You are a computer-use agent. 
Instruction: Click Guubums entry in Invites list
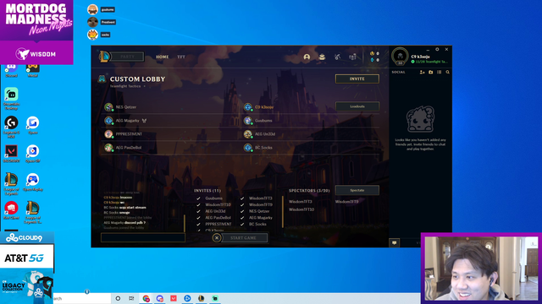(x=213, y=198)
